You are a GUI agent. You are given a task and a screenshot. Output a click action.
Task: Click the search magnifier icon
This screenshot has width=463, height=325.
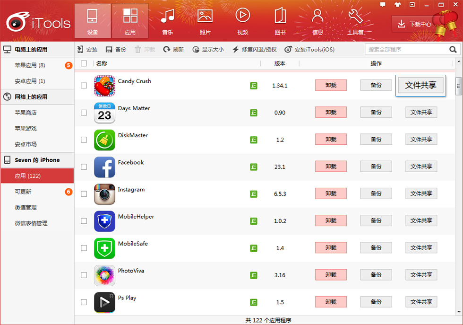[453, 49]
